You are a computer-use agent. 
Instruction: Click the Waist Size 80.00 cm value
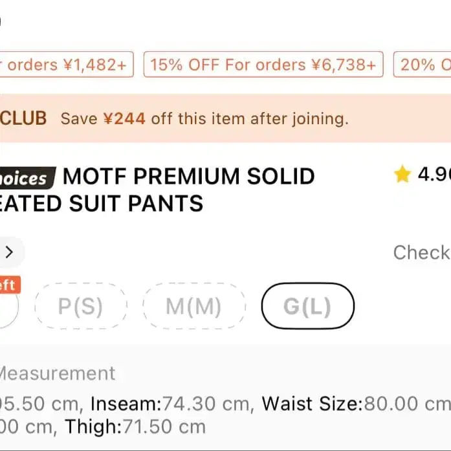tap(355, 404)
